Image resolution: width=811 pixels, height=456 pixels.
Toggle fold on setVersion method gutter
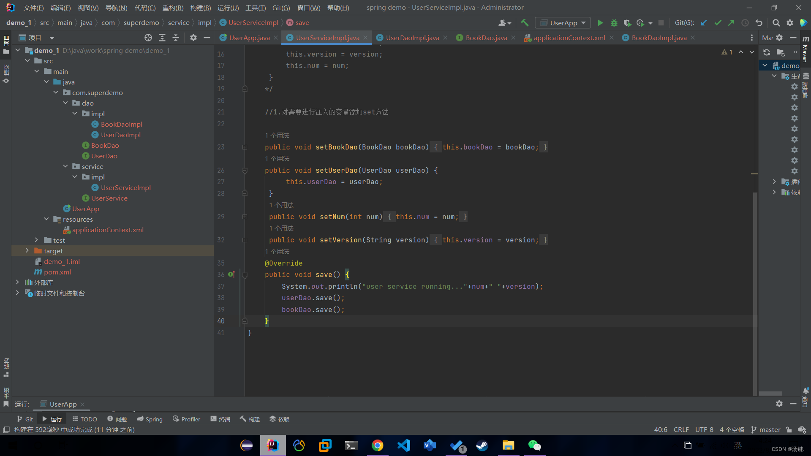[x=245, y=240]
